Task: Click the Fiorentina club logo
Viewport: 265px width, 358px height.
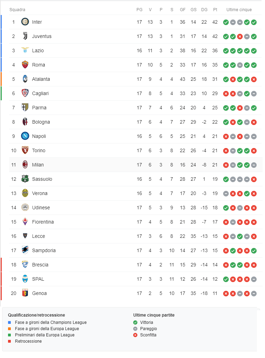Action: pos(25,222)
